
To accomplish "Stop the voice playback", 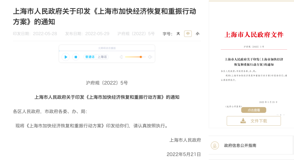I will pos(76,57).
